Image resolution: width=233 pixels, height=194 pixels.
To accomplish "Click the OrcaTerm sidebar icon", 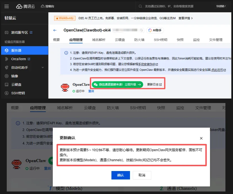I will tap(6, 59).
